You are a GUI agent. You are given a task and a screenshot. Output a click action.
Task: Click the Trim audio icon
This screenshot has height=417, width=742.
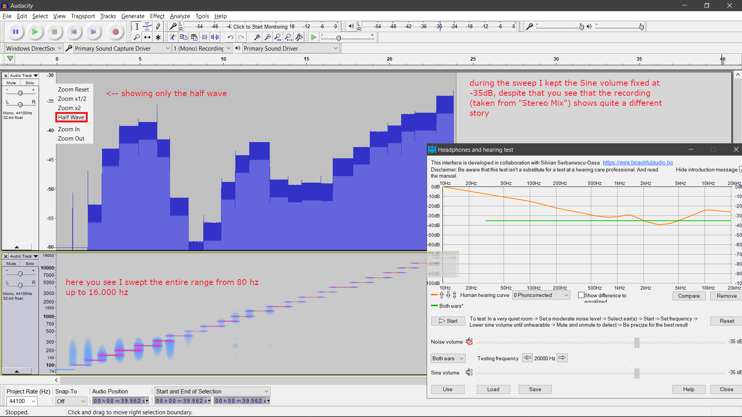click(204, 37)
